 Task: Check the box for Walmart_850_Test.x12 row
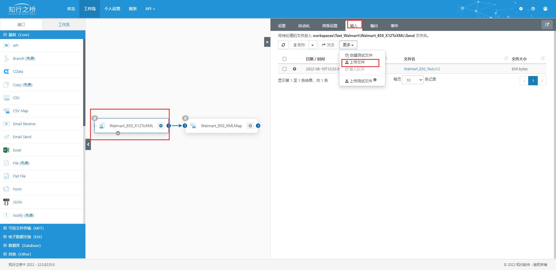click(x=284, y=69)
